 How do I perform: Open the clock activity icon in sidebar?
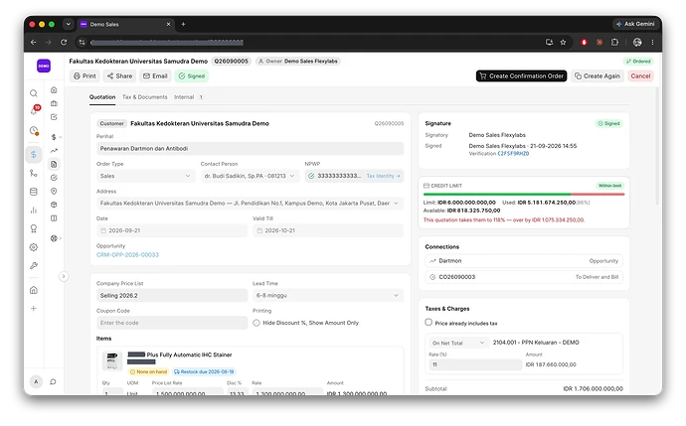click(34, 130)
